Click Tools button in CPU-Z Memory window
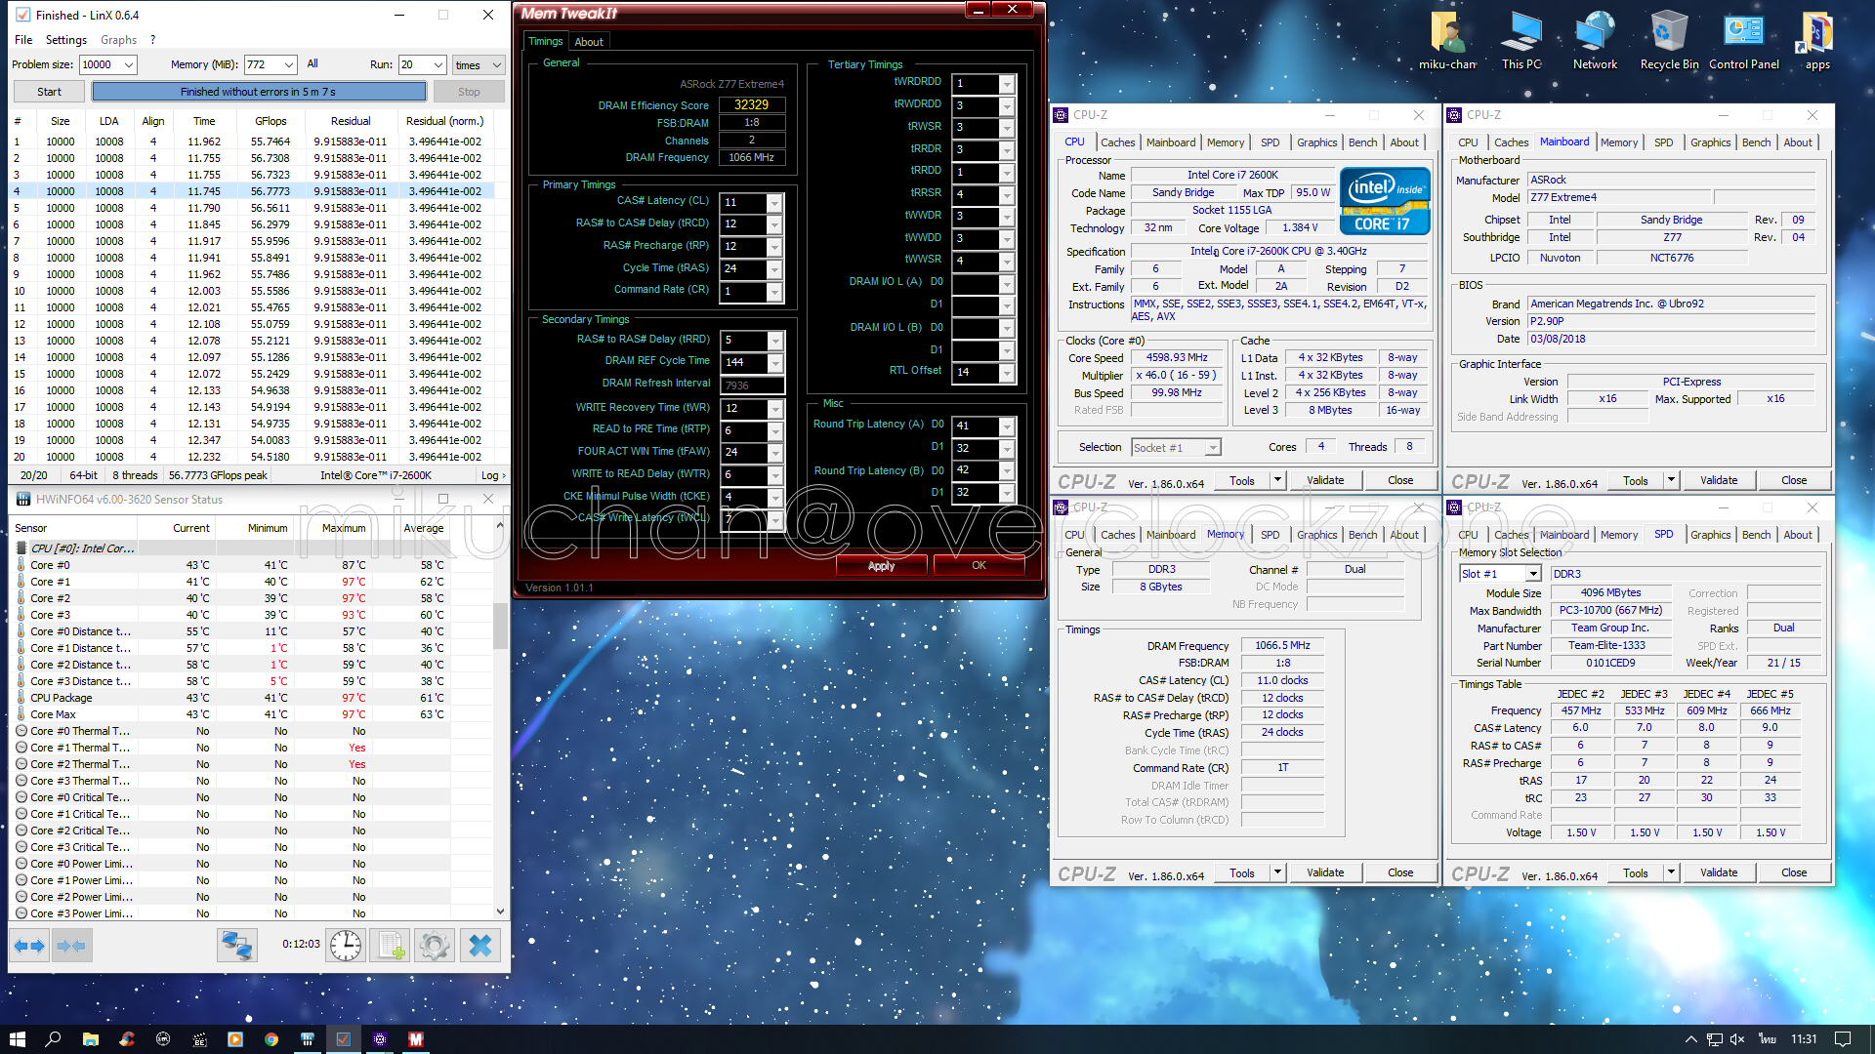The height and width of the screenshot is (1054, 1875). (x=1242, y=872)
